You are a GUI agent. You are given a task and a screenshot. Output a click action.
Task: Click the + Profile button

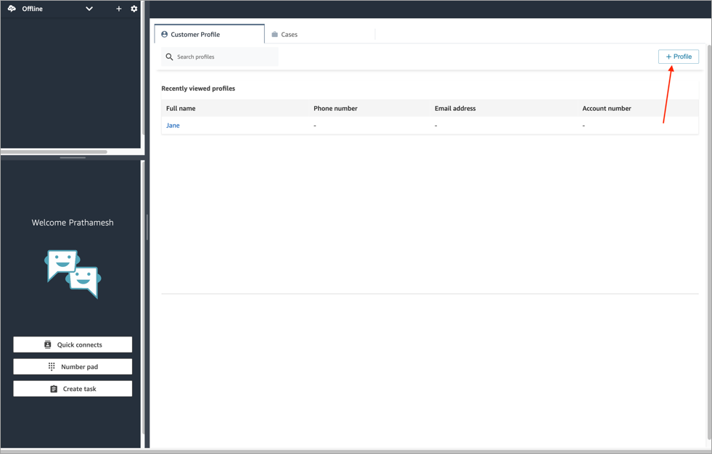pos(678,57)
